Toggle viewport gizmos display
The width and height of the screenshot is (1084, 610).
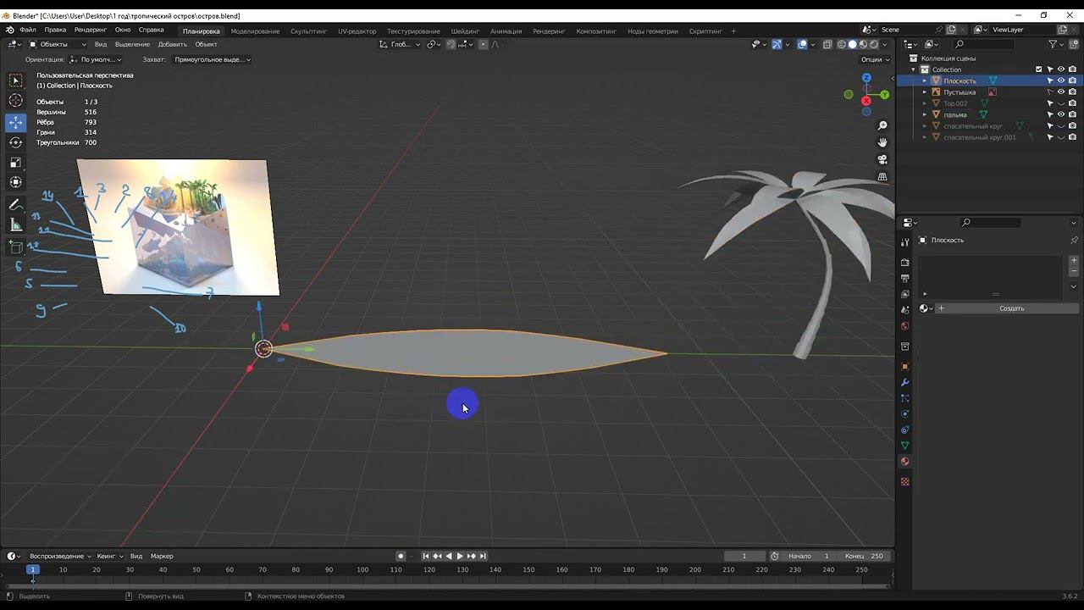777,44
